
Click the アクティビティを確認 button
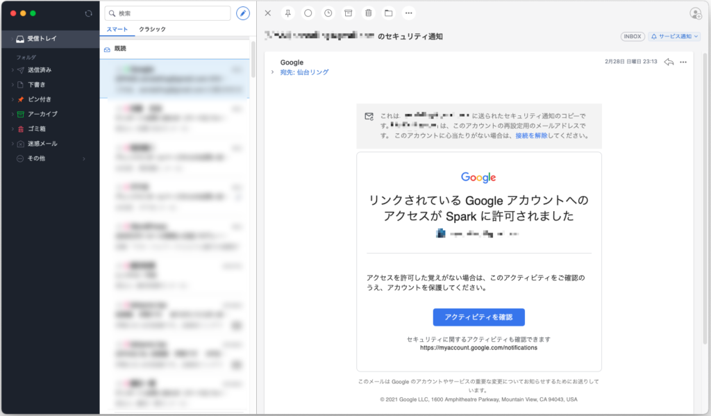[479, 317]
